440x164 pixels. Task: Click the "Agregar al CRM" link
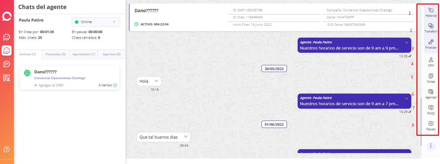pyautogui.click(x=49, y=85)
